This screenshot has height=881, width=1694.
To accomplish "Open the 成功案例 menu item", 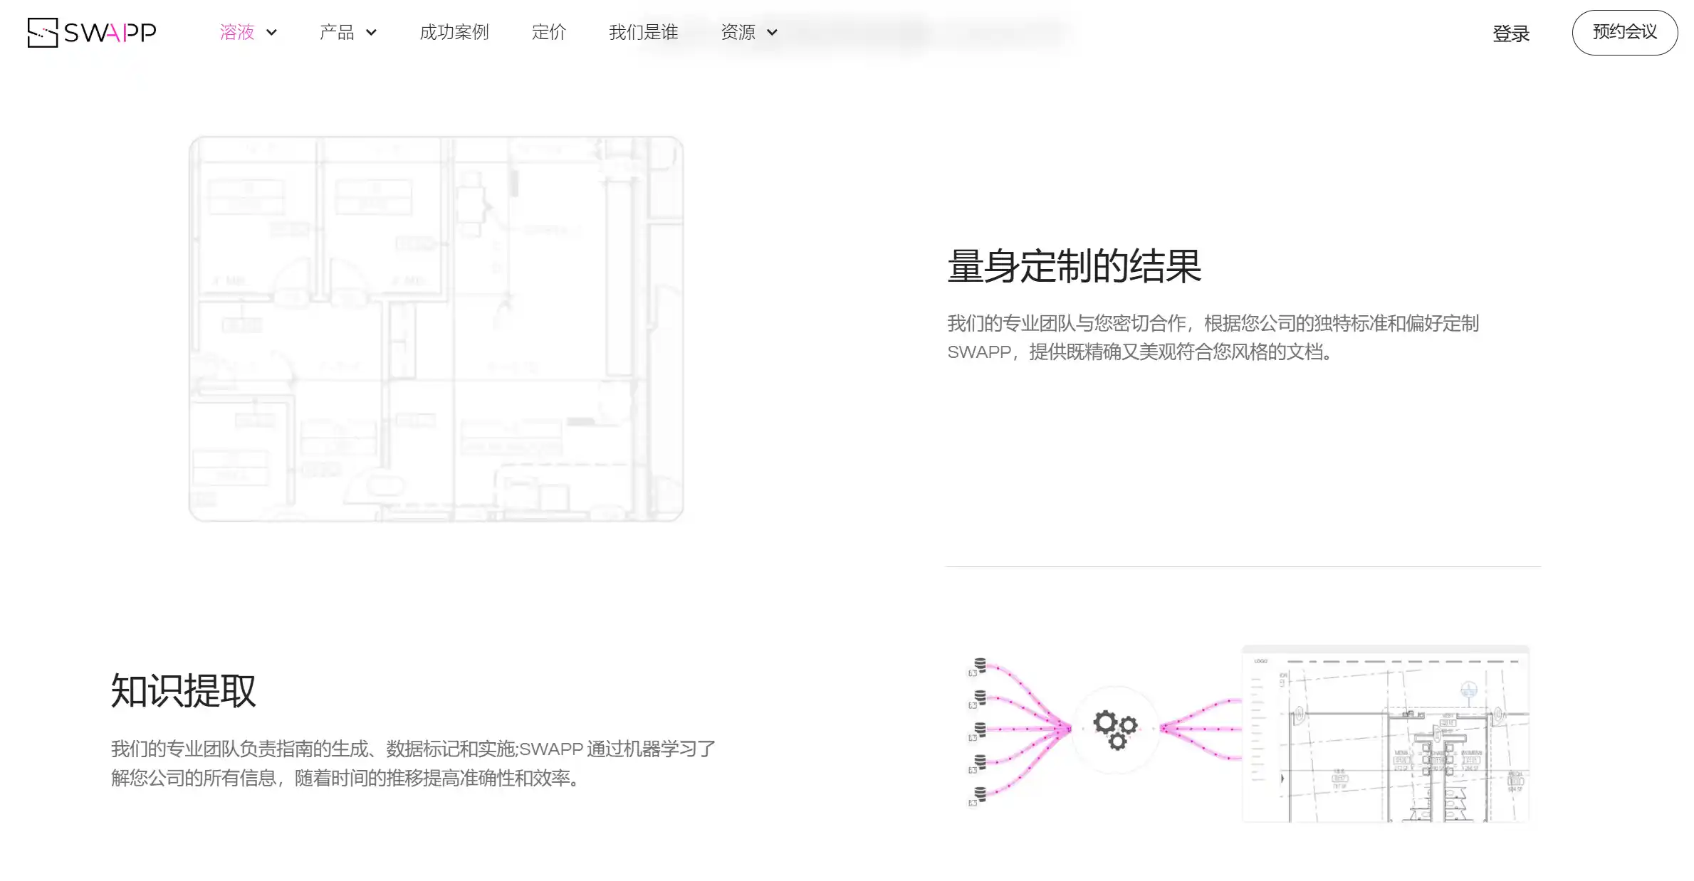I will [x=454, y=33].
